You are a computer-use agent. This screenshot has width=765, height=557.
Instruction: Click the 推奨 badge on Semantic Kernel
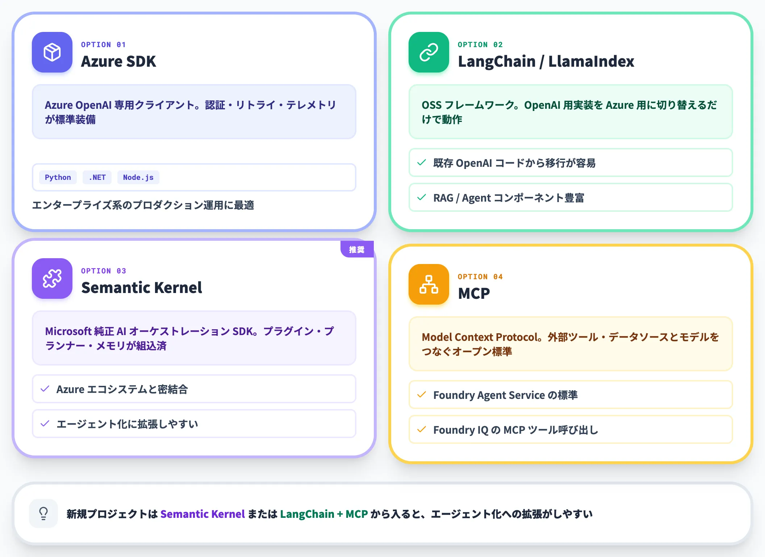357,249
